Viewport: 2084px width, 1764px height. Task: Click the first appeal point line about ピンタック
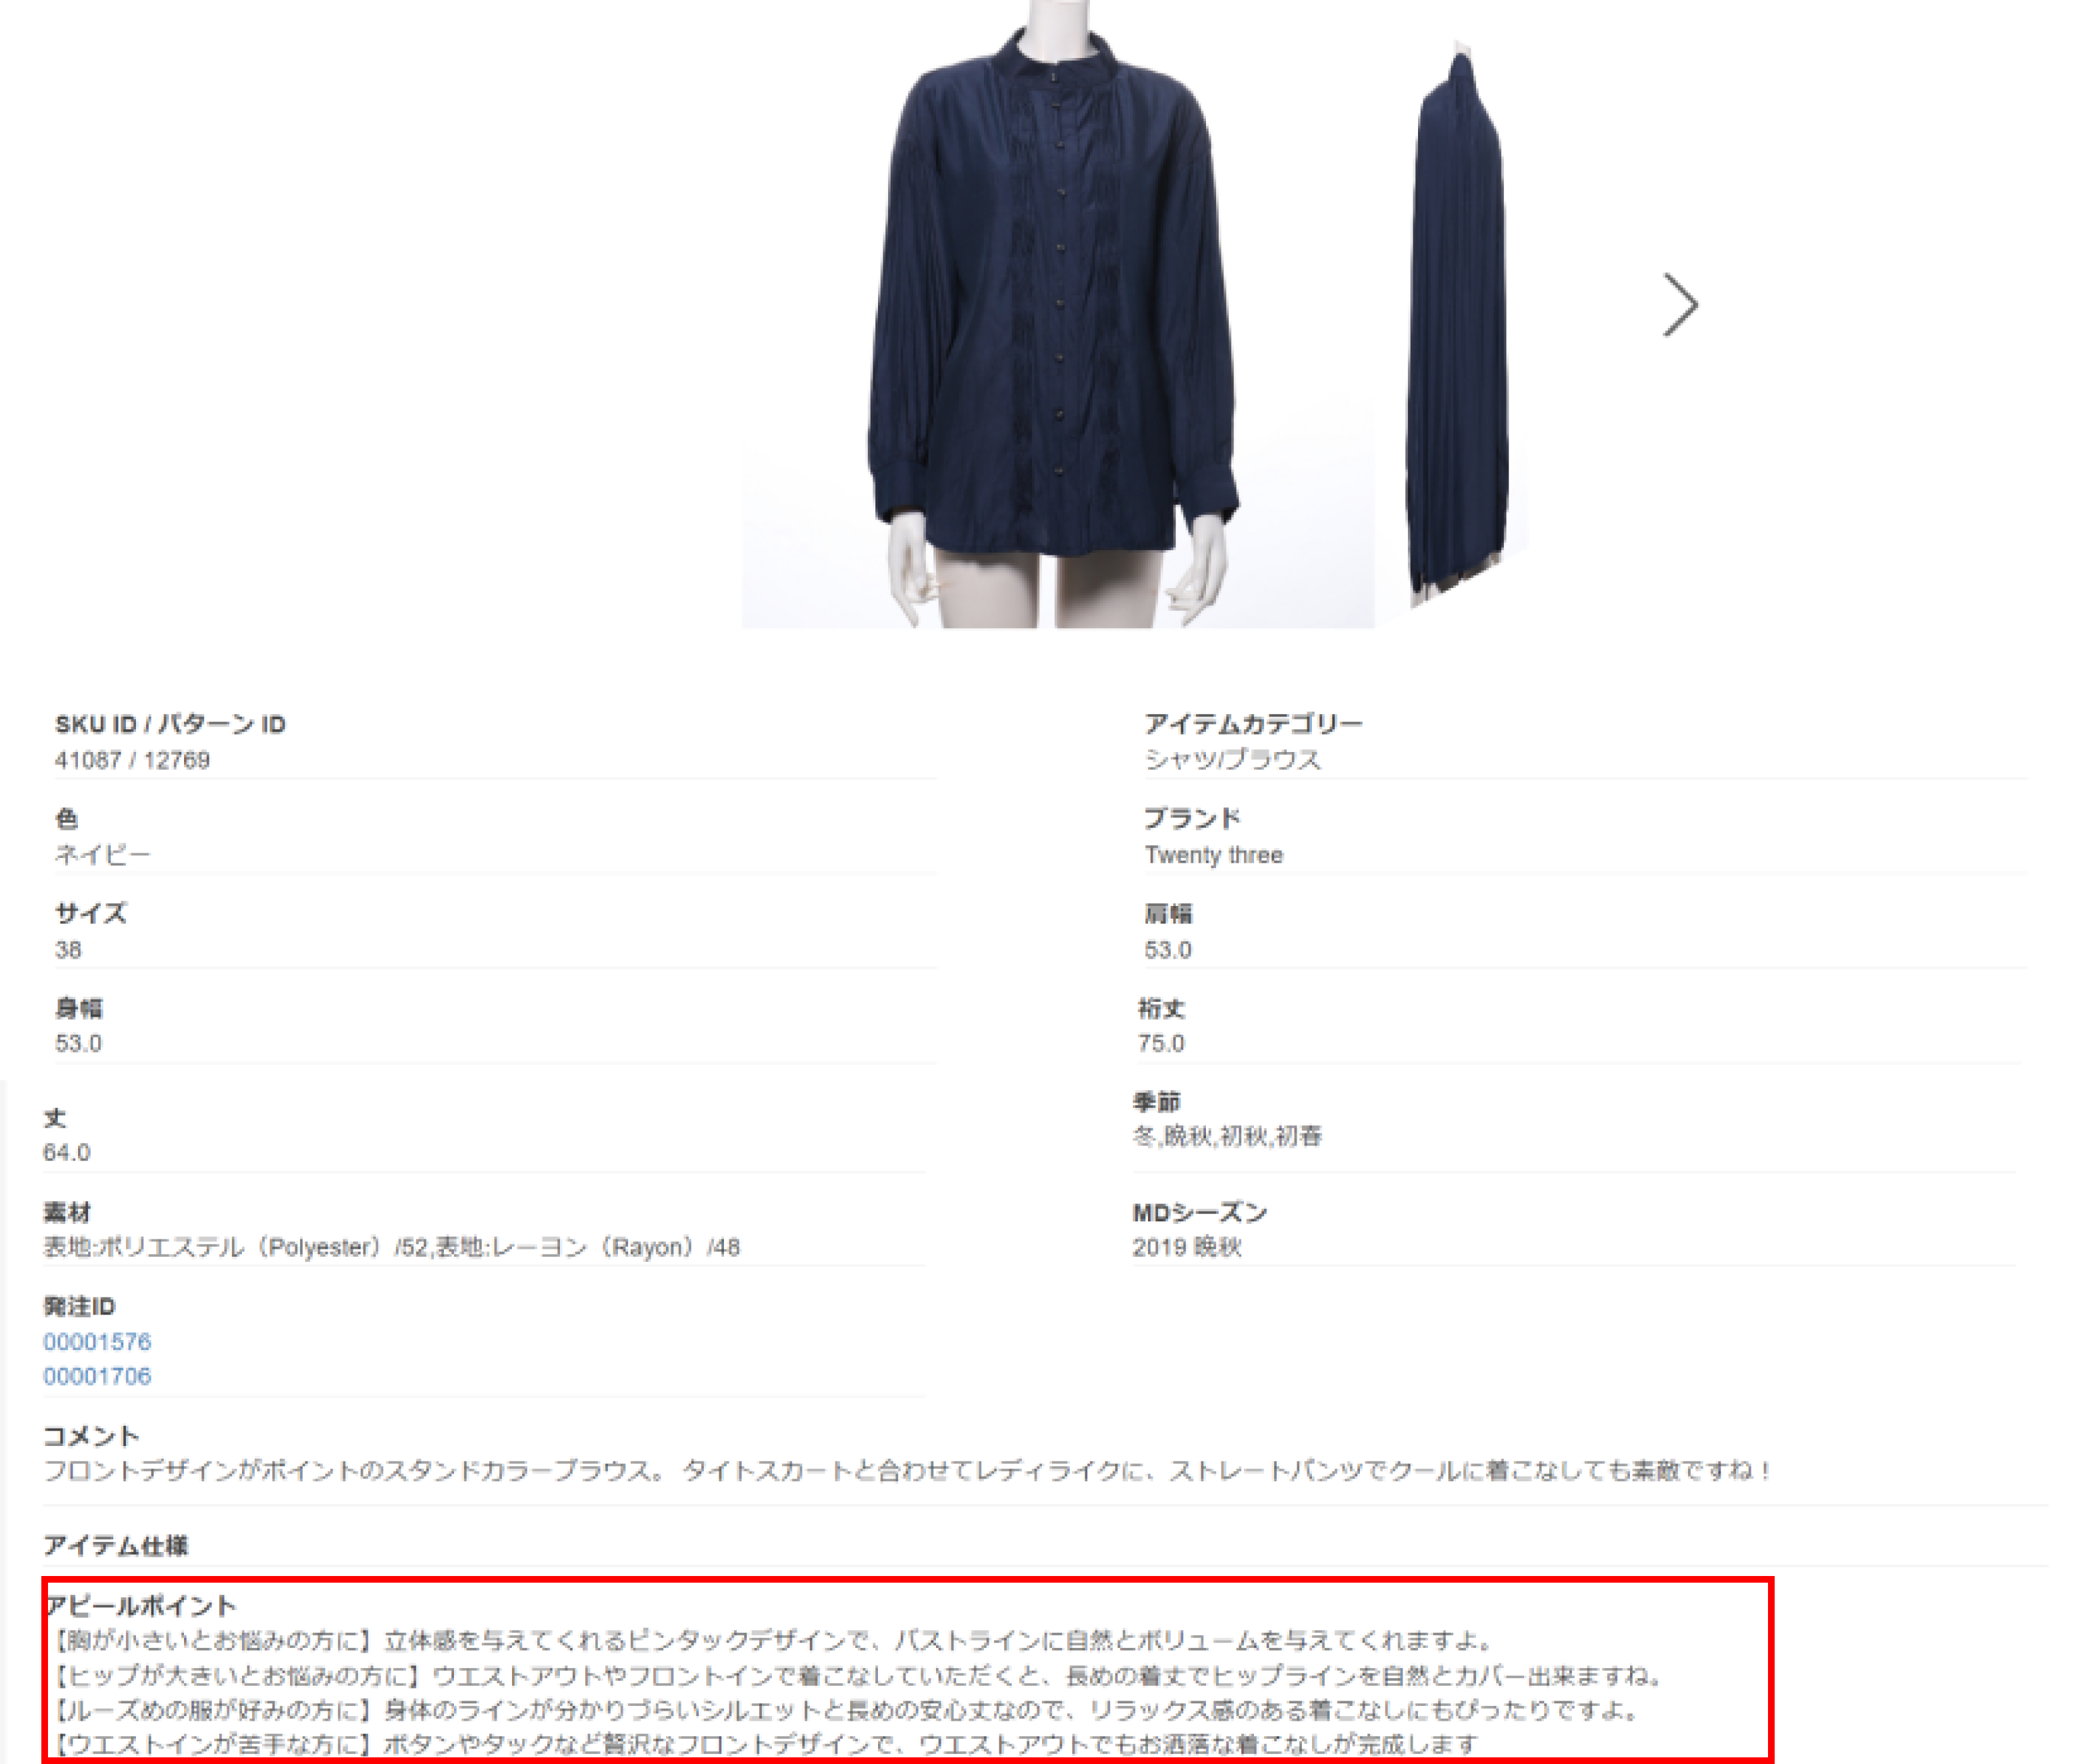pyautogui.click(x=771, y=1641)
